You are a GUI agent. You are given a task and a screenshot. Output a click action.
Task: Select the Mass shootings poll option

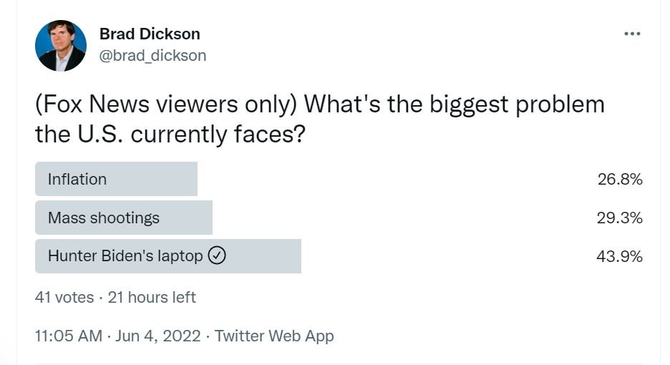point(104,218)
